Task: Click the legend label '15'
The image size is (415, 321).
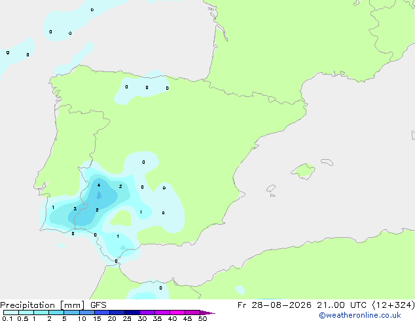Action: click(x=97, y=318)
